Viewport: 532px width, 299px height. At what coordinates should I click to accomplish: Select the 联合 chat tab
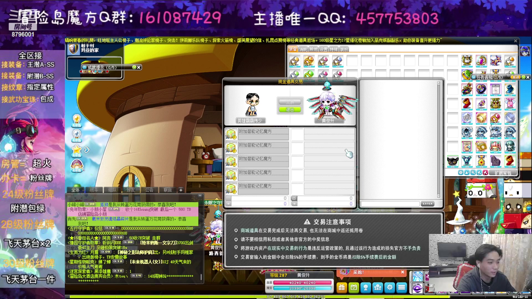click(168, 190)
